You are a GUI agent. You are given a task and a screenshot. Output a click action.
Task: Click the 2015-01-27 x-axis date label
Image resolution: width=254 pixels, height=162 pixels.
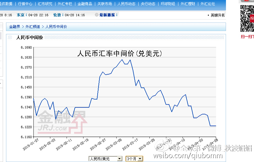pyautogui.click(x=31, y=144)
